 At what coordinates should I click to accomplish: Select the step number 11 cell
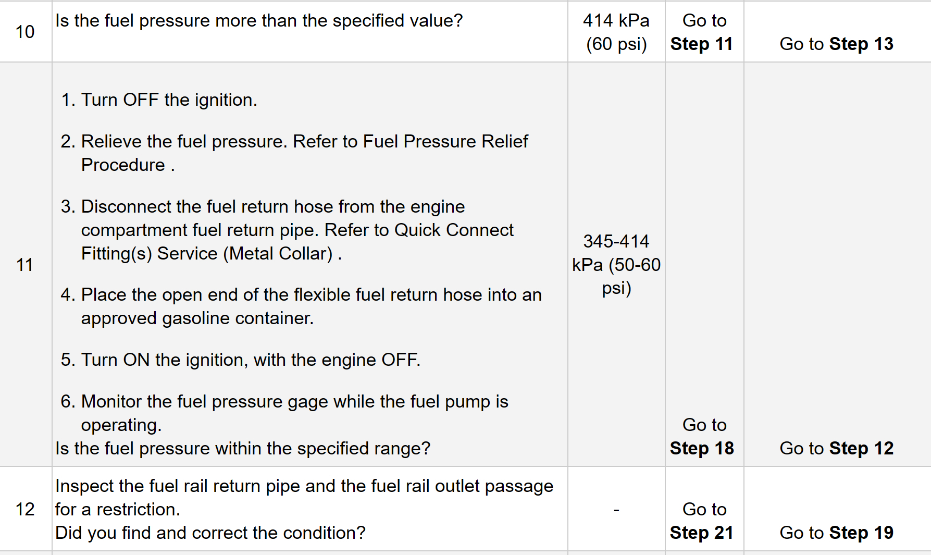[x=25, y=265]
